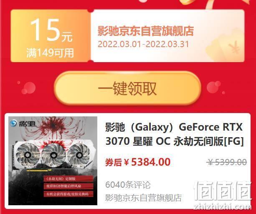The width and height of the screenshot is (256, 214).
Task: Click the 满149可用 coupon condition text
Action: [50, 53]
